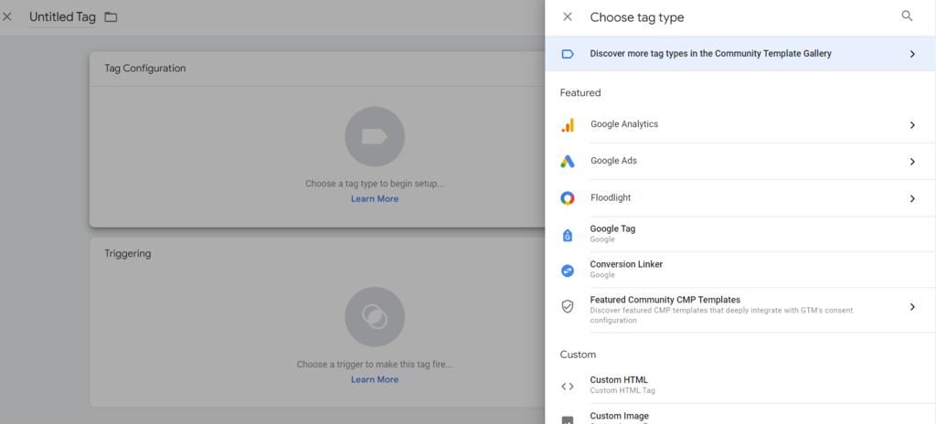The height and width of the screenshot is (424, 936).
Task: Open Learn More under Tag Configuration
Action: pos(374,199)
